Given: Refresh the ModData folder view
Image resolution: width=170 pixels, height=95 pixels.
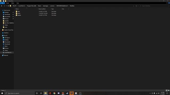Looking at the screenshot, I should coord(136,6).
